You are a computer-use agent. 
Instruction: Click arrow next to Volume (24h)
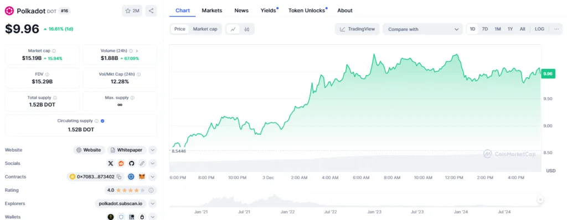click(137, 51)
